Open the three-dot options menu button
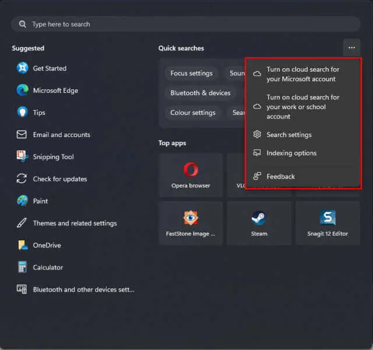373x350 pixels. [x=351, y=48]
